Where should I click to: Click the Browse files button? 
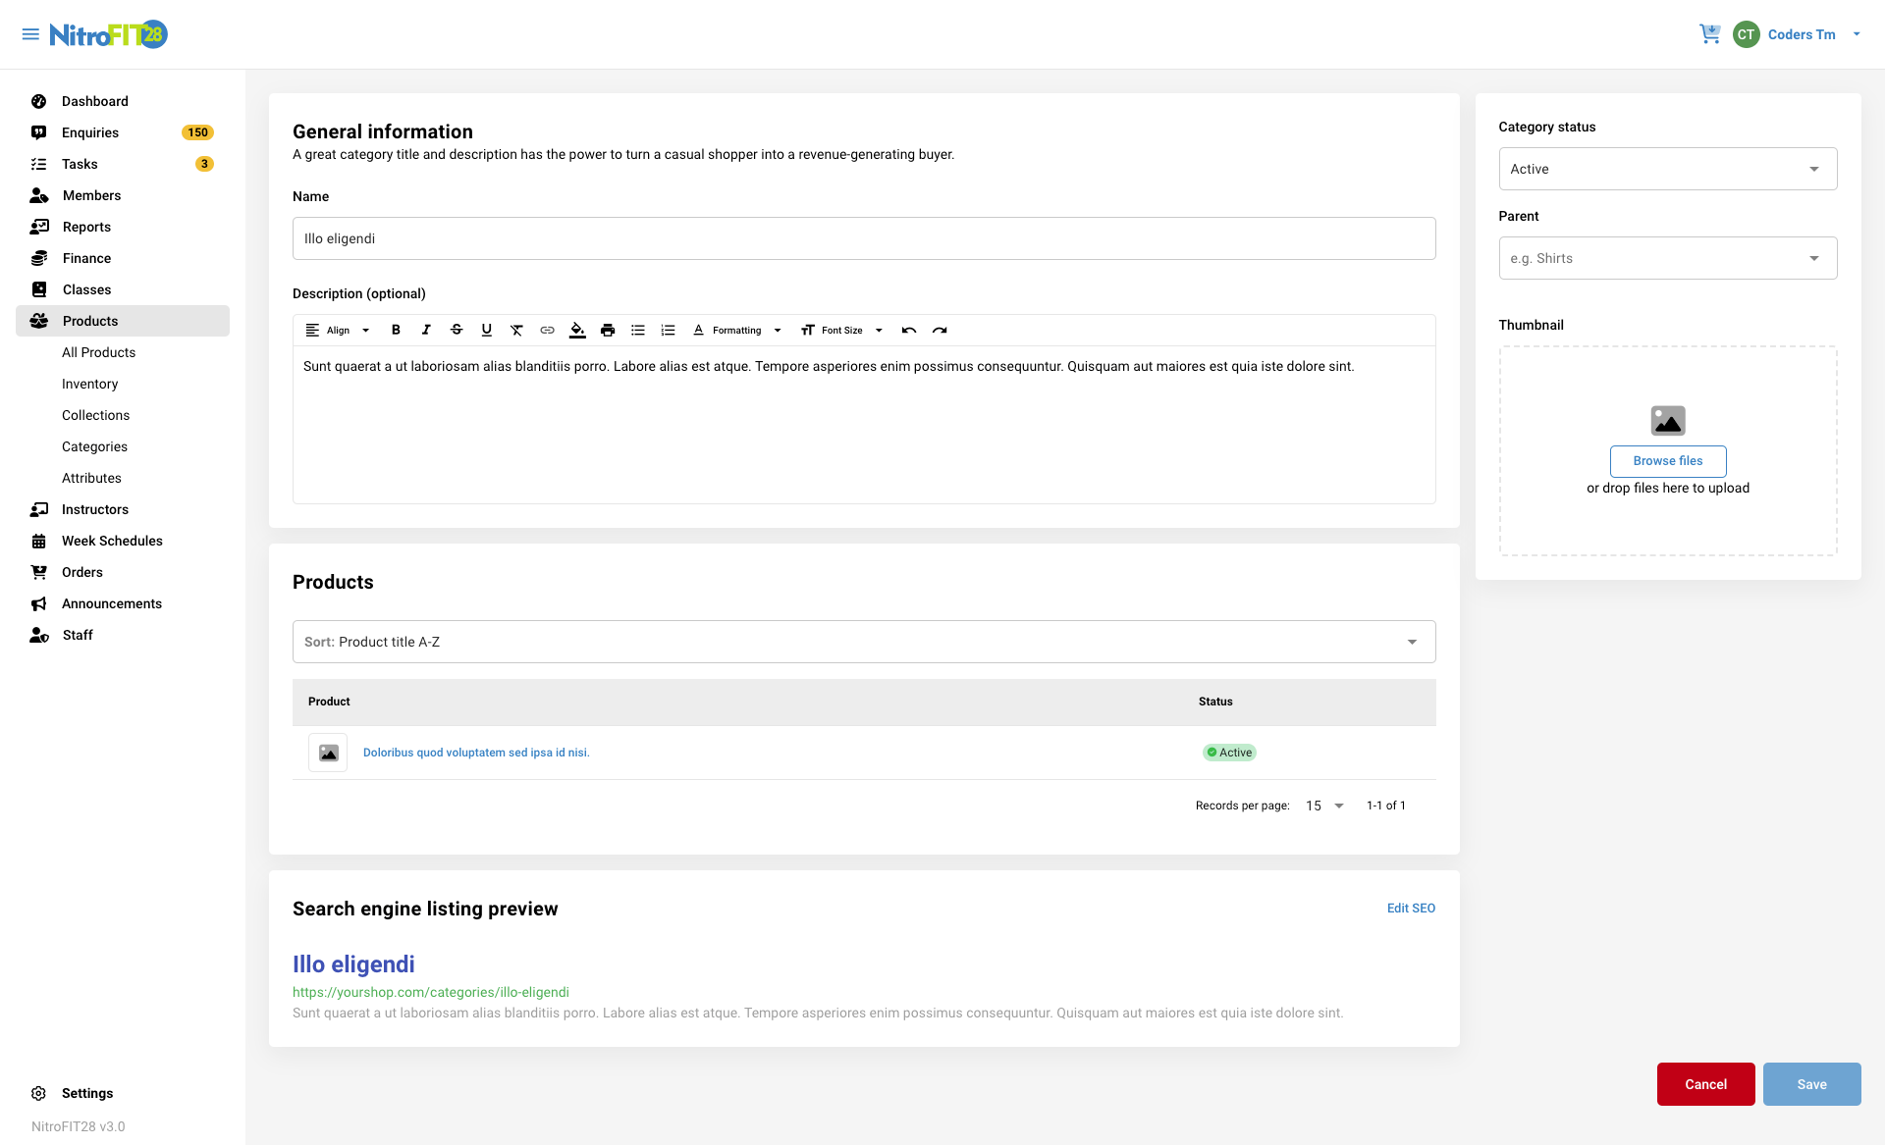tap(1667, 461)
